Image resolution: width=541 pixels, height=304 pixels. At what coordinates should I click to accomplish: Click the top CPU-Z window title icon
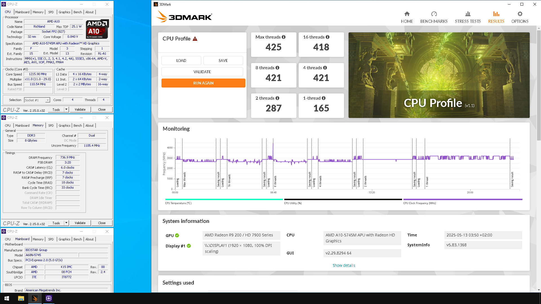point(4,4)
